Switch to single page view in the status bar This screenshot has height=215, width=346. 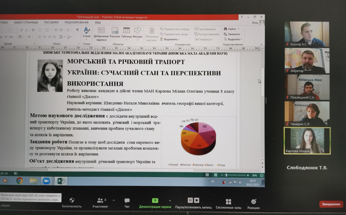[207, 175]
